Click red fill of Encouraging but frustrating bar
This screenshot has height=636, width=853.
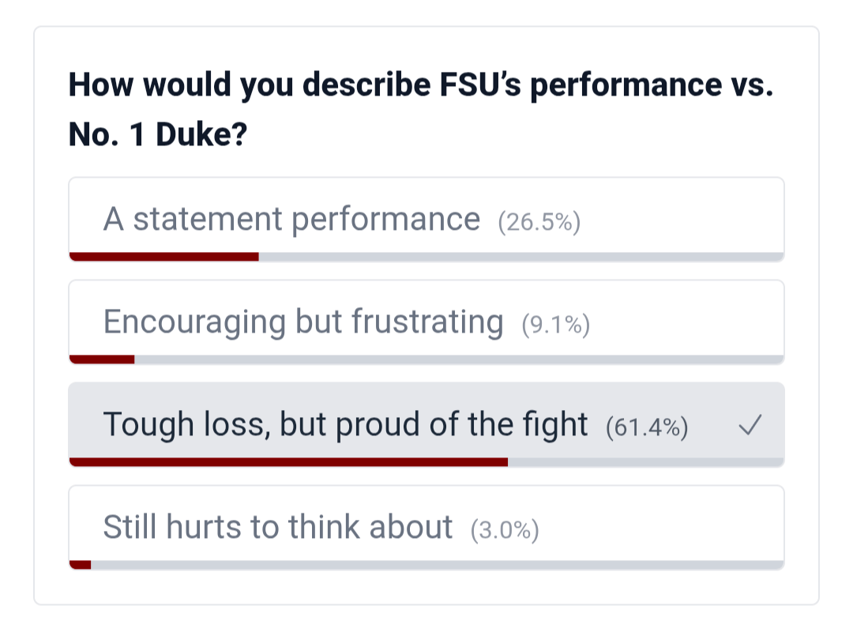tap(102, 359)
